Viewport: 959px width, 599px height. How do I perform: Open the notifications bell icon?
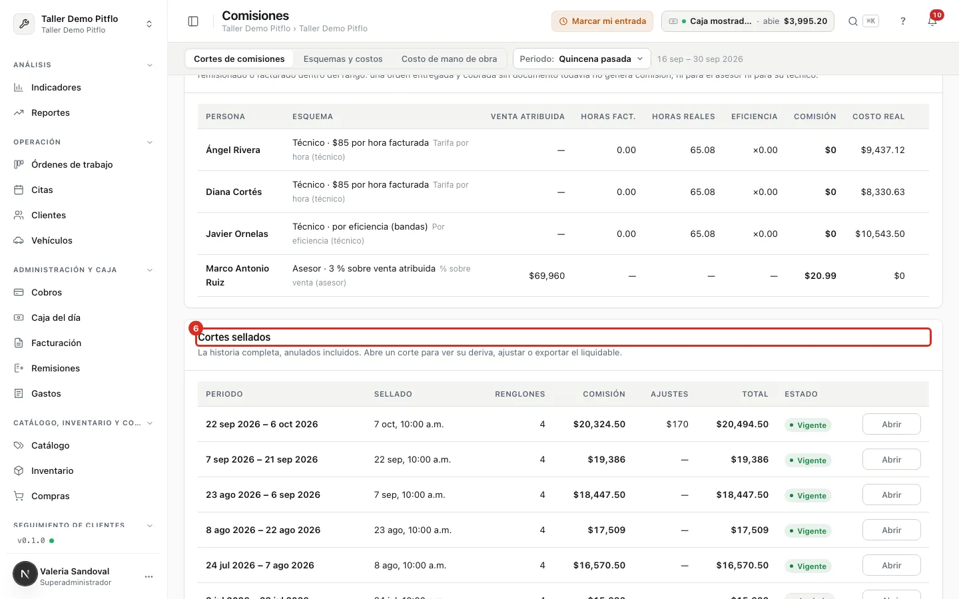[932, 21]
